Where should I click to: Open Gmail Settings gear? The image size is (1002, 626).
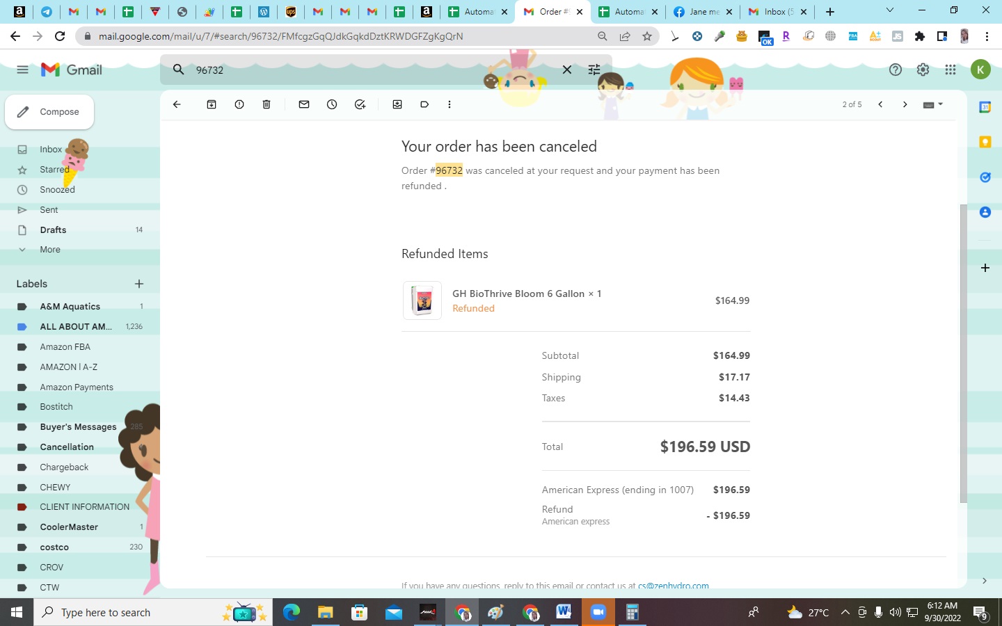tap(923, 70)
